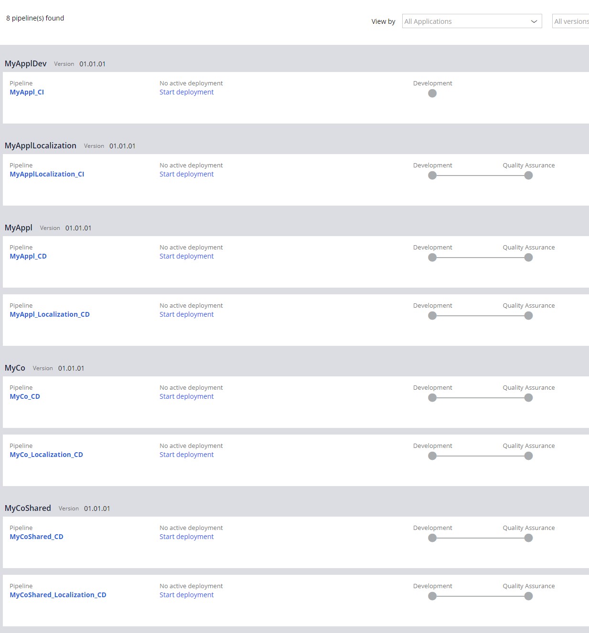Viewport: 589px width, 633px height.
Task: Click progress line between stages of MyAppl_CD
Action: point(480,258)
